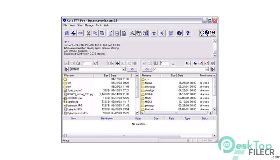Click the second document mode icon in toolbar

(117, 33)
